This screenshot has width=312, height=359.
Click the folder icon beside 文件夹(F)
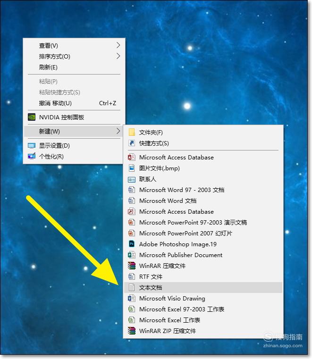coord(132,133)
